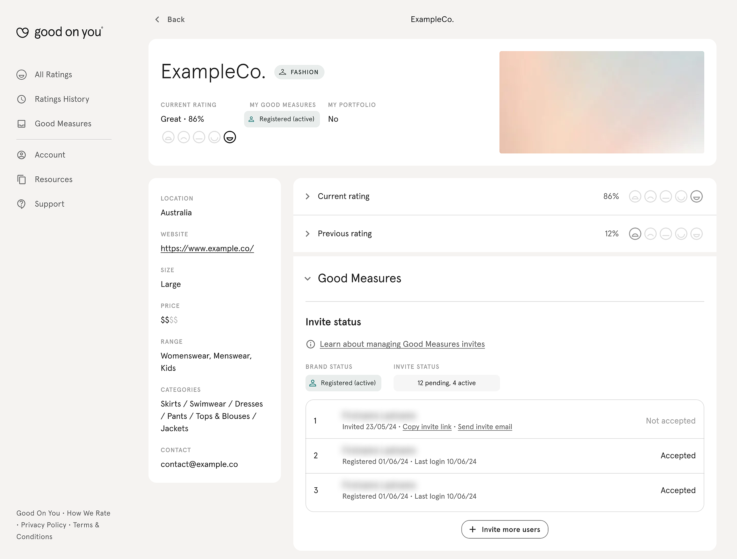Click the Good On You heart logo
The image size is (737, 559).
pos(23,32)
